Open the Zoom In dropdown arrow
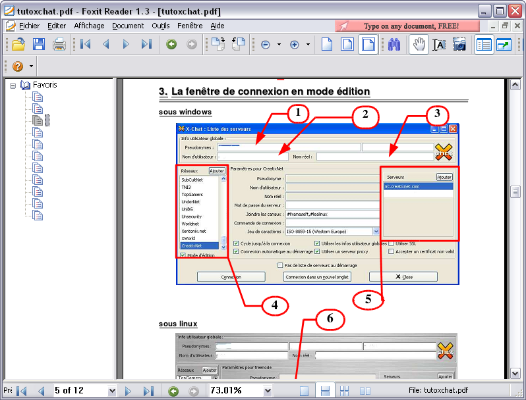 [308, 44]
